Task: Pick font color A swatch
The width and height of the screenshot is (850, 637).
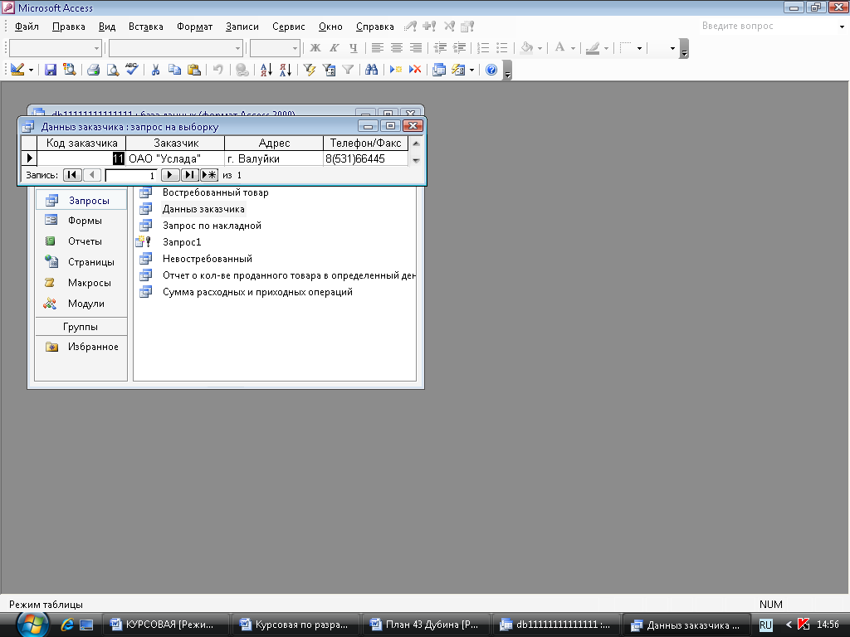Action: [560, 48]
